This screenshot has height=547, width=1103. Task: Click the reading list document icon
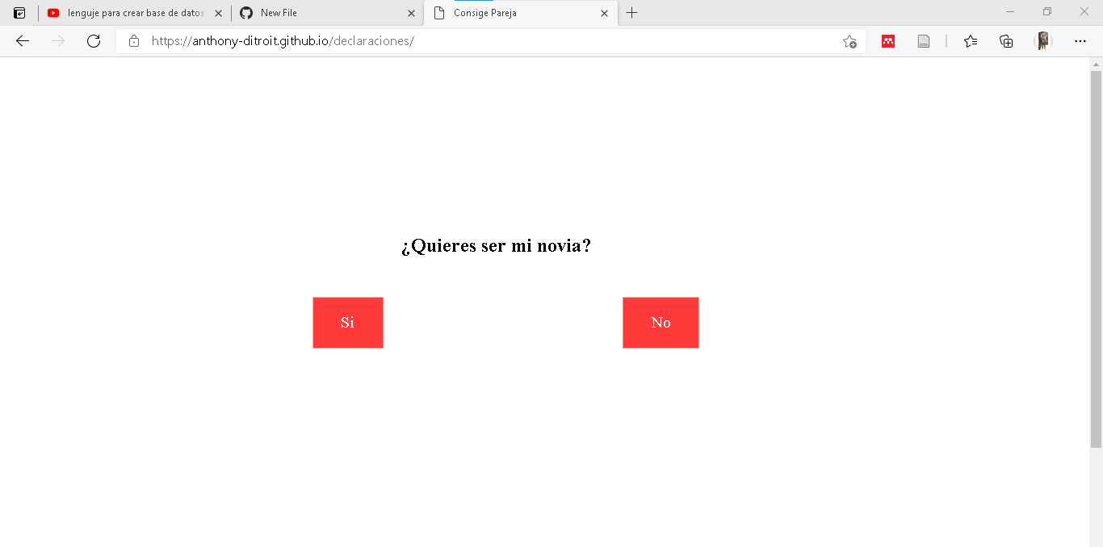pos(924,41)
